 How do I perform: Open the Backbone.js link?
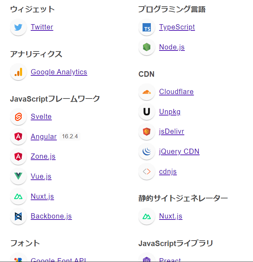(51, 216)
